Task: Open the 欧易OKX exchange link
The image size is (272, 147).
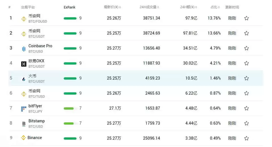Action: [36, 61]
